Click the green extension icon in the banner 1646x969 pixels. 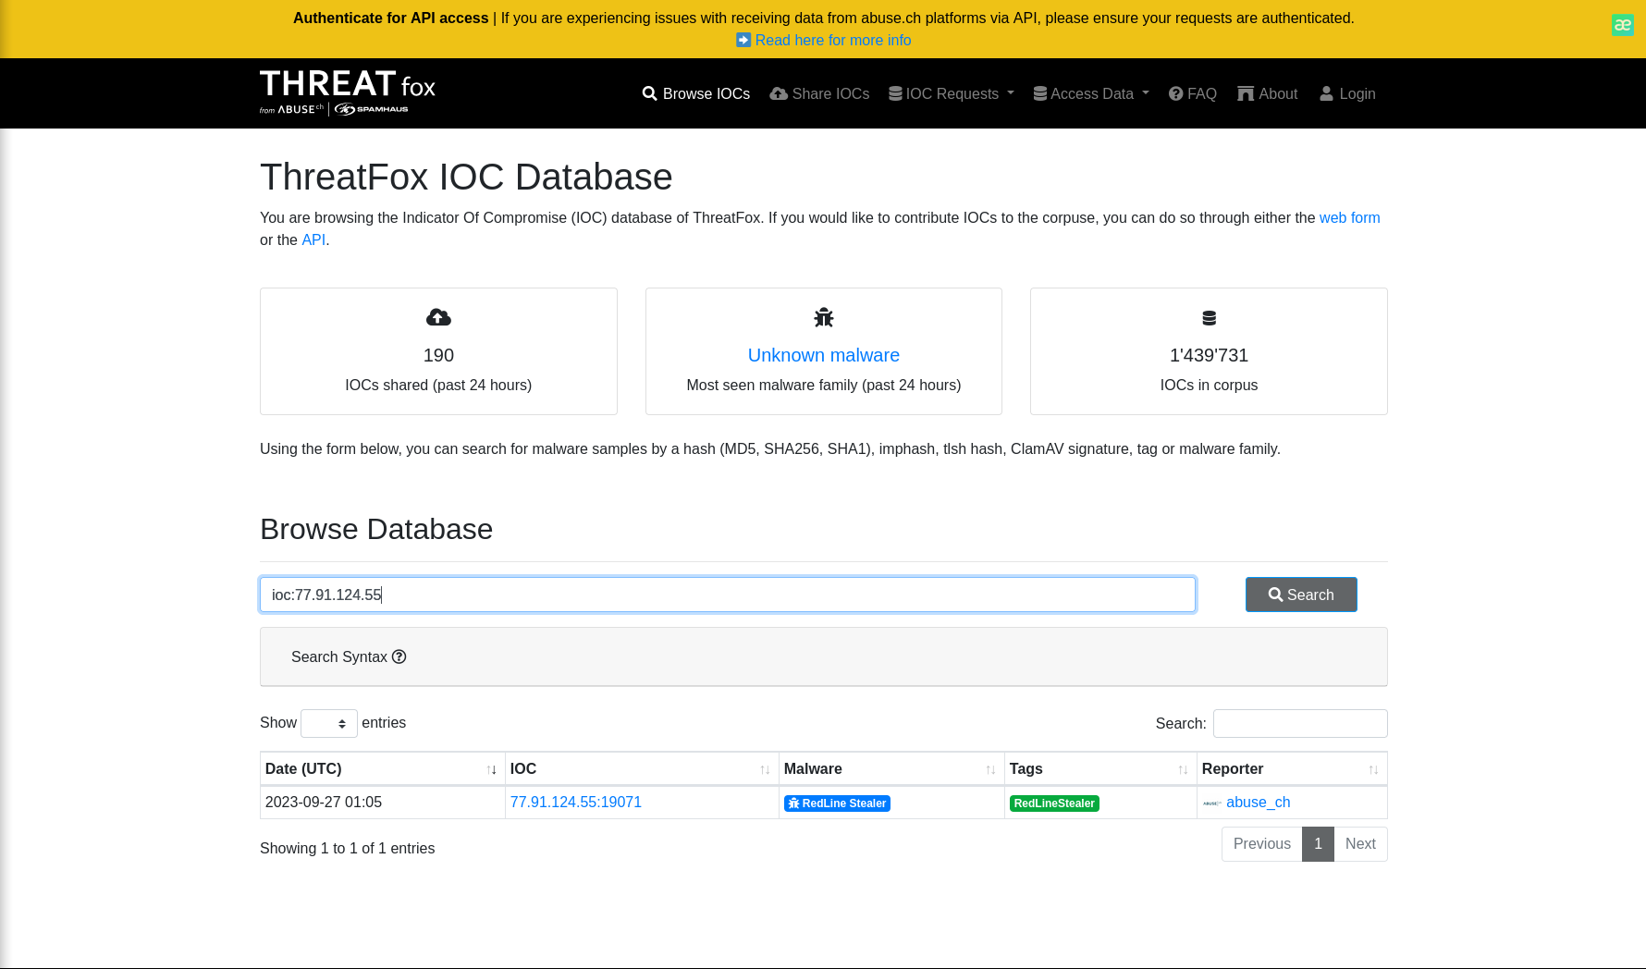[1622, 25]
